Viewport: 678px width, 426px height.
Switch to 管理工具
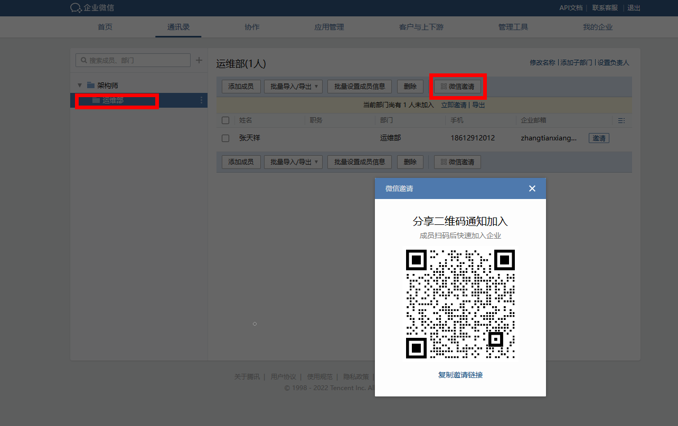pos(513,27)
